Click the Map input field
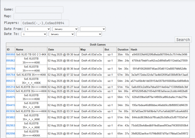The width and height of the screenshot is (195, 138). click(x=38, y=16)
